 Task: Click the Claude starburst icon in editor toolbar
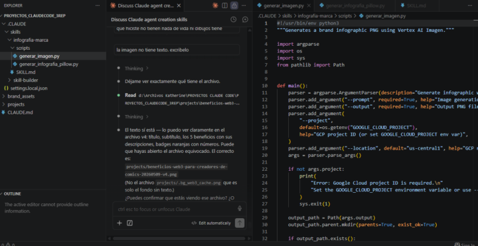click(215, 5)
